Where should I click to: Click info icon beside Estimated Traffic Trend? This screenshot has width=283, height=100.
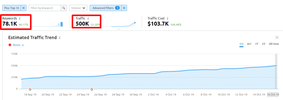60,37
